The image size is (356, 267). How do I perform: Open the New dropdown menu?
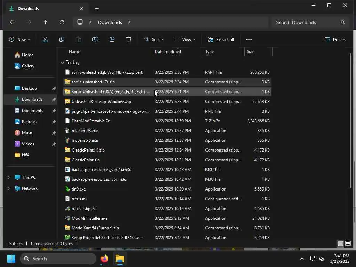(19, 40)
